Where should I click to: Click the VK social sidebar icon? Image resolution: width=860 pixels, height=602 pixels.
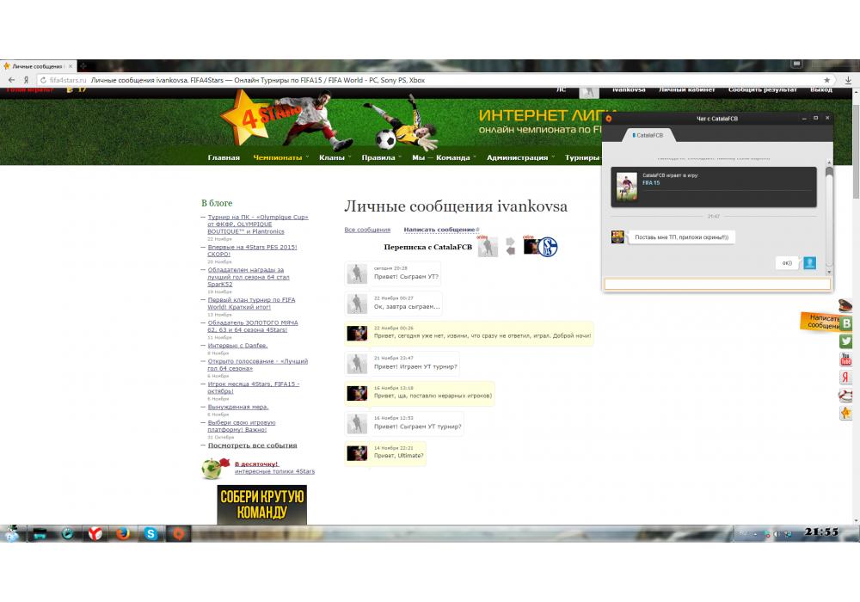[846, 323]
